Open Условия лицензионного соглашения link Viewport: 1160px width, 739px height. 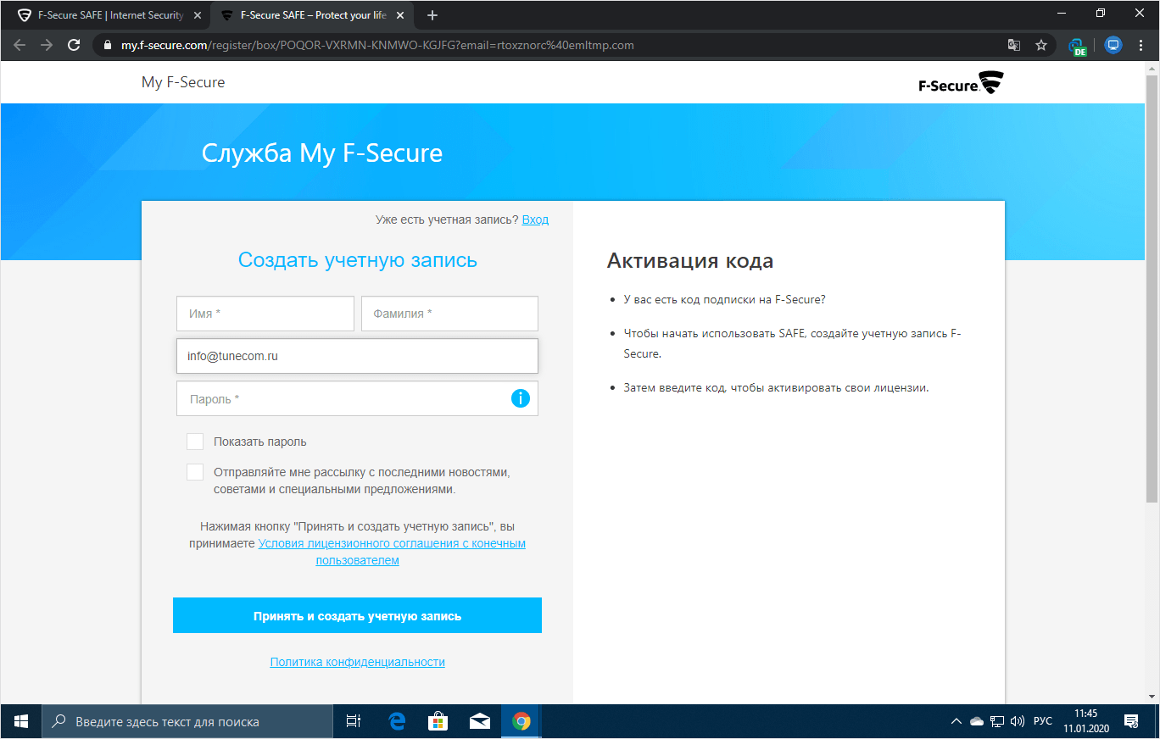point(392,552)
